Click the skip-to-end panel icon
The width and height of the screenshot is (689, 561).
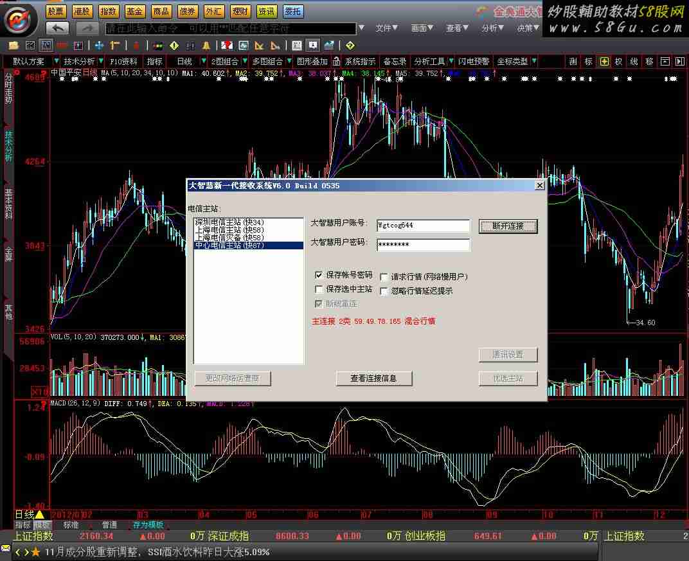[680, 62]
